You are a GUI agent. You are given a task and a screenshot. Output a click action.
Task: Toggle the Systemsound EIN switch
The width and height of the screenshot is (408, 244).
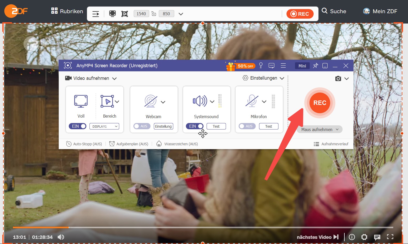(x=195, y=126)
